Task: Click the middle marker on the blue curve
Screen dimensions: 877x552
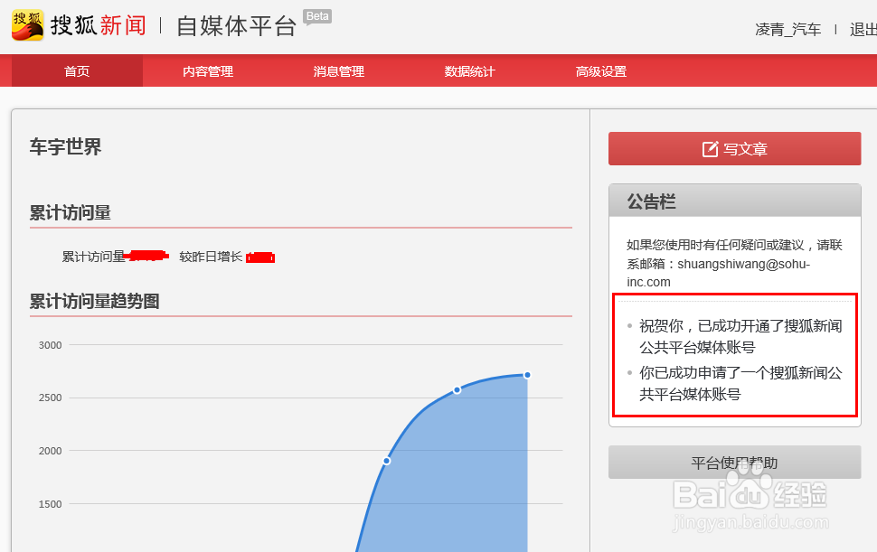Action: point(457,390)
